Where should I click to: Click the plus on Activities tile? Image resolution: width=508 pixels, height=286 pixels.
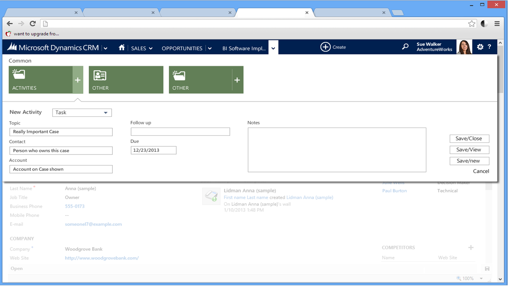coord(78,80)
